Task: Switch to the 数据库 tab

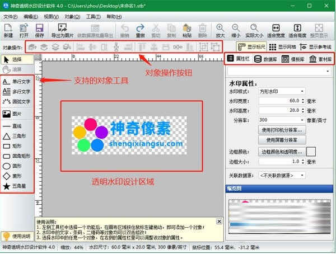Action: (x=265, y=59)
